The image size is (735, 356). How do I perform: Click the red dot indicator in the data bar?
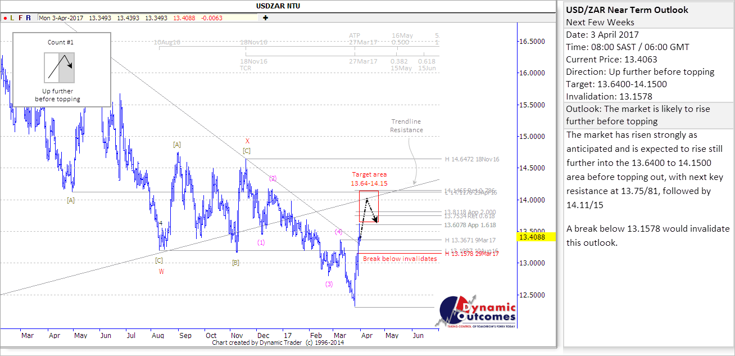[4, 18]
